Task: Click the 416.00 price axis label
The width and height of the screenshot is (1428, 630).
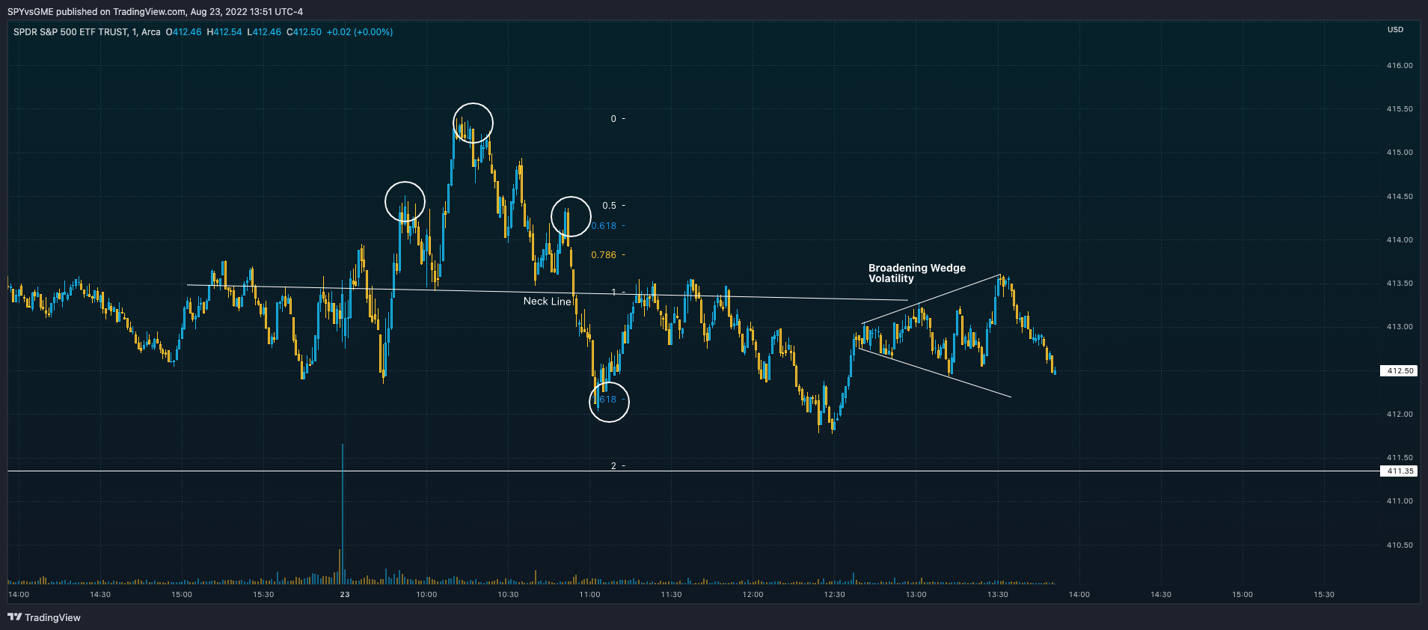Action: click(x=1400, y=66)
